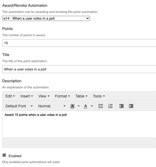Click the Title text field
Image resolution: width=156 pixels, height=167 pixels.
pos(79,69)
